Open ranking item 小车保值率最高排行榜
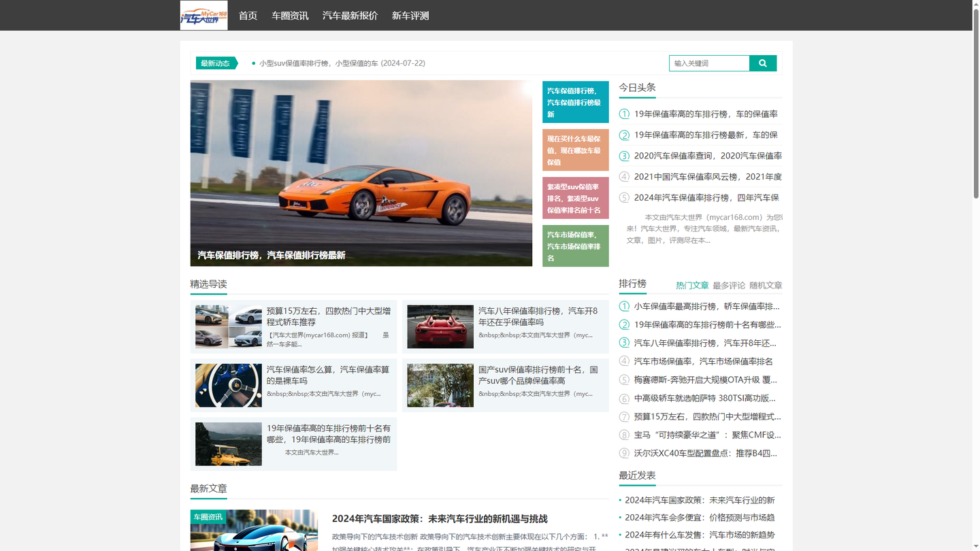 [x=707, y=306]
